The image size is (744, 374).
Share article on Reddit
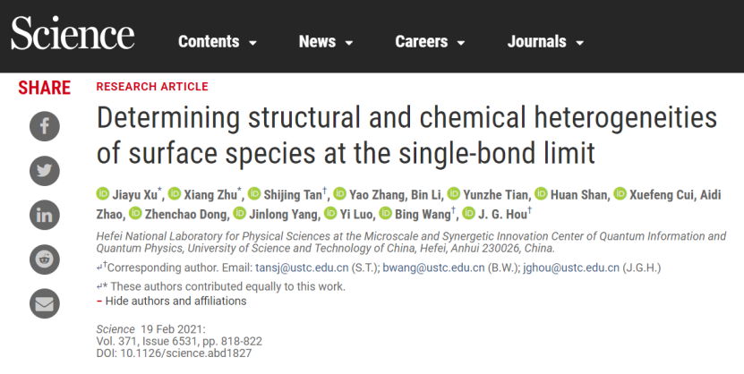[45, 259]
